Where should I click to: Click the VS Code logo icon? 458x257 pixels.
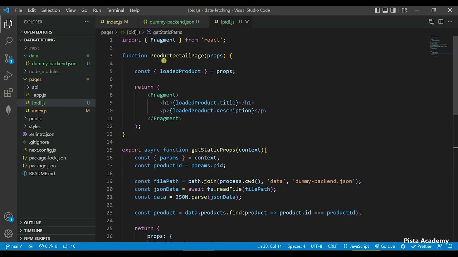[x=6, y=10]
